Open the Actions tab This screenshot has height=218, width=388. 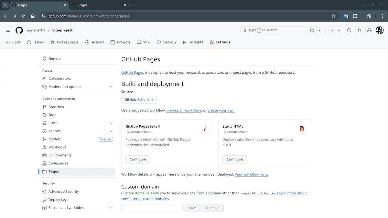point(94,42)
